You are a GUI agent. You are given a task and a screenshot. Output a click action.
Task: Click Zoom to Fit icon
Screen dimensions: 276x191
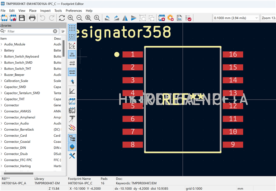pyautogui.click(x=88, y=18)
